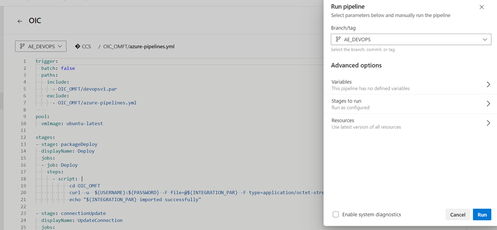Viewport: 497px width, 230px height.
Task: Expand the Resources option chevron
Action: pyautogui.click(x=488, y=123)
